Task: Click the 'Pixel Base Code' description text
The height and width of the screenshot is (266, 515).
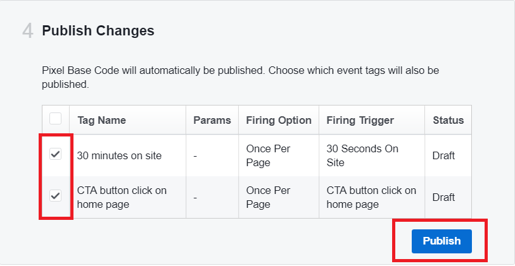Action: (241, 77)
